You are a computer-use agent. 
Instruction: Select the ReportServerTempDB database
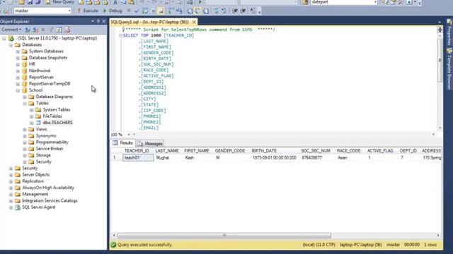click(50, 83)
